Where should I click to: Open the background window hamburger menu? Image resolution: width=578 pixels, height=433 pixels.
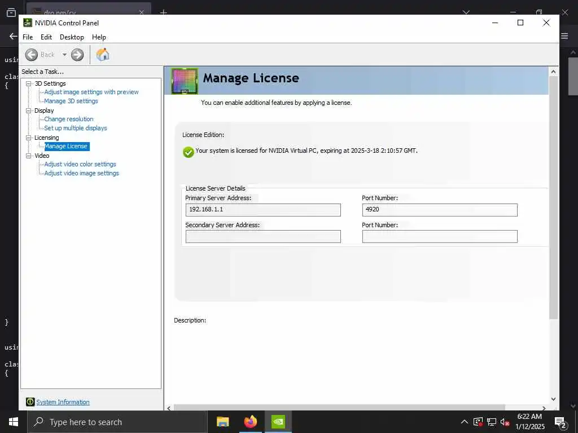pos(564,36)
